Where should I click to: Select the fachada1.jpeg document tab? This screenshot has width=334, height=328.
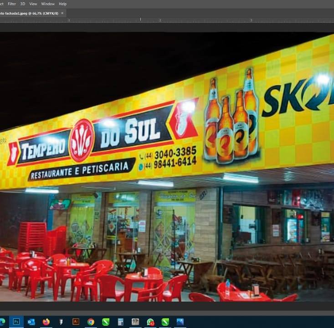pyautogui.click(x=29, y=13)
